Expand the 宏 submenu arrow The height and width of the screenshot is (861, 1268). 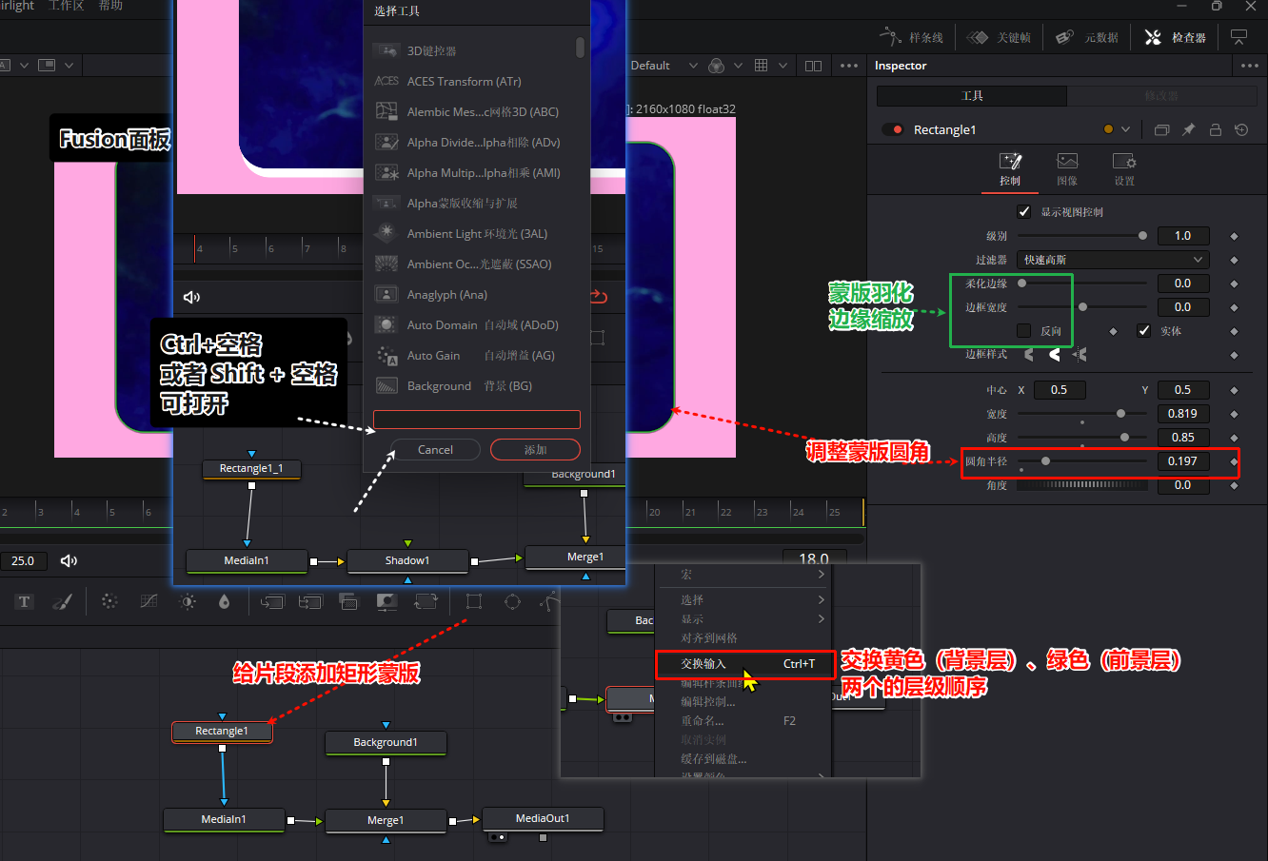tap(821, 575)
